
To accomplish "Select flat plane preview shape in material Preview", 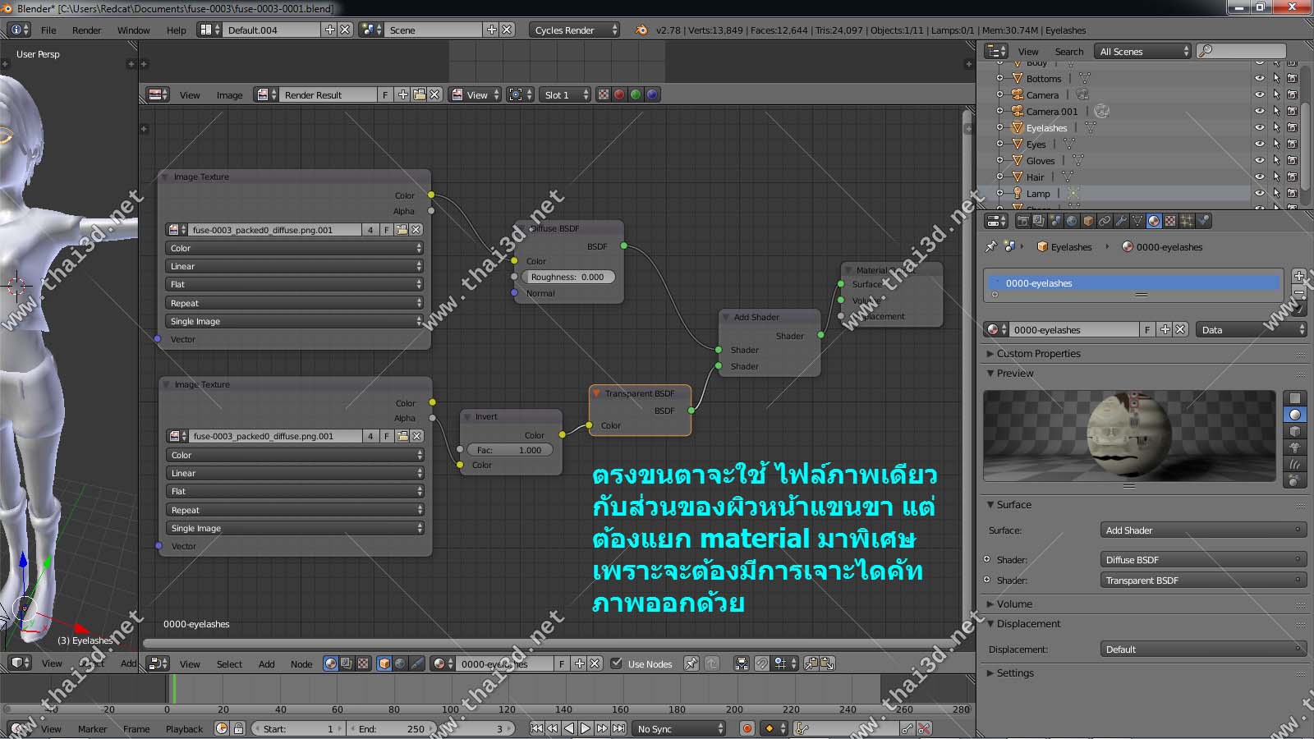I will tap(1295, 398).
